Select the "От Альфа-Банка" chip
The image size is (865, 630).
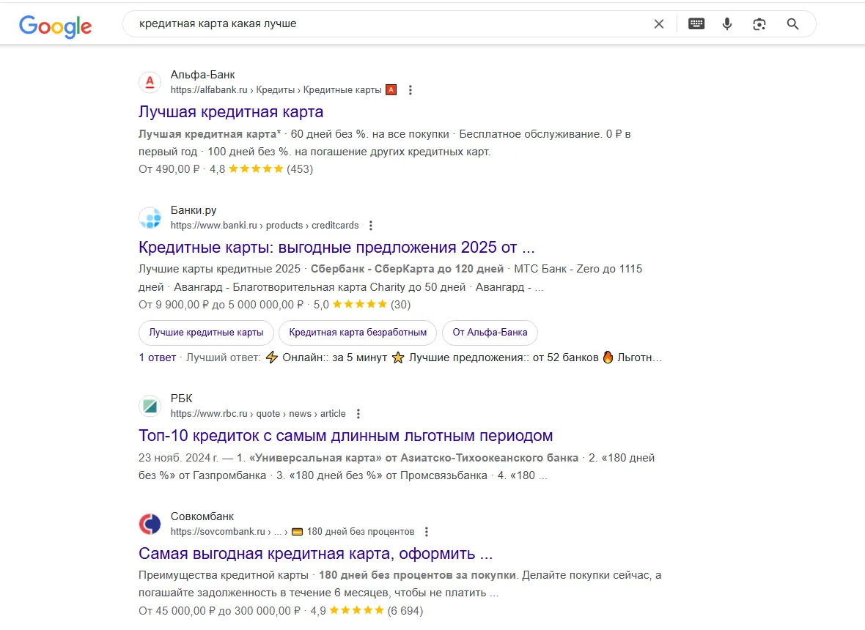[490, 333]
